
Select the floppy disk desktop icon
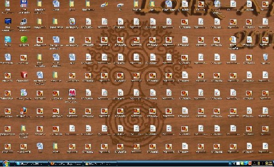[x=24, y=4]
